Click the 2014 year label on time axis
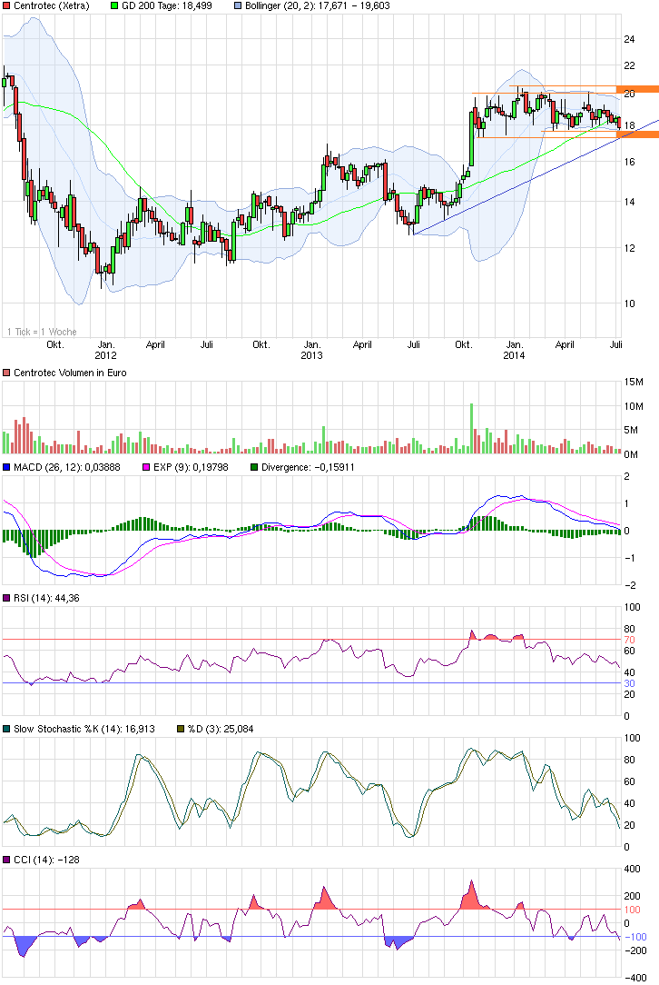Viewport: 659px width, 985px height. coord(514,356)
